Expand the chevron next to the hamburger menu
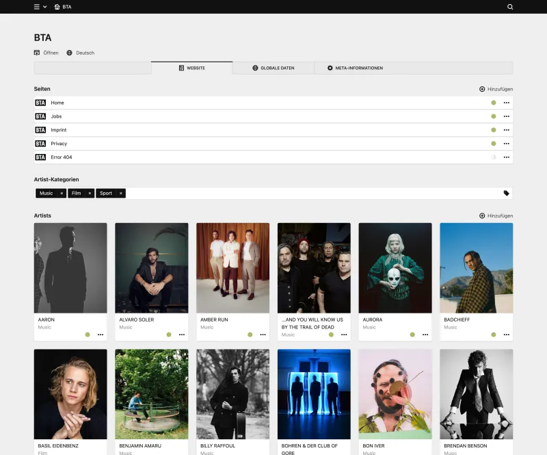The image size is (547, 455). coord(44,7)
